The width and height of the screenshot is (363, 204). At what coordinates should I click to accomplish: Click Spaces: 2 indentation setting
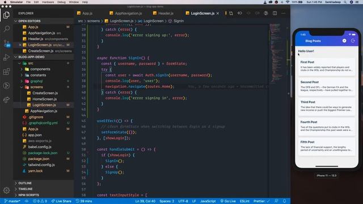167,201
